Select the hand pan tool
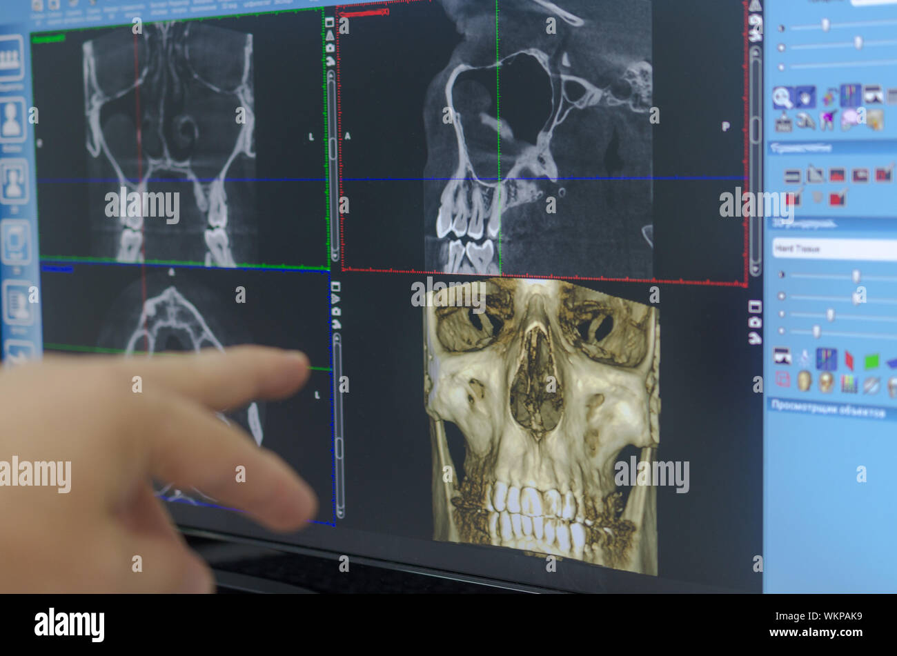 [805, 97]
